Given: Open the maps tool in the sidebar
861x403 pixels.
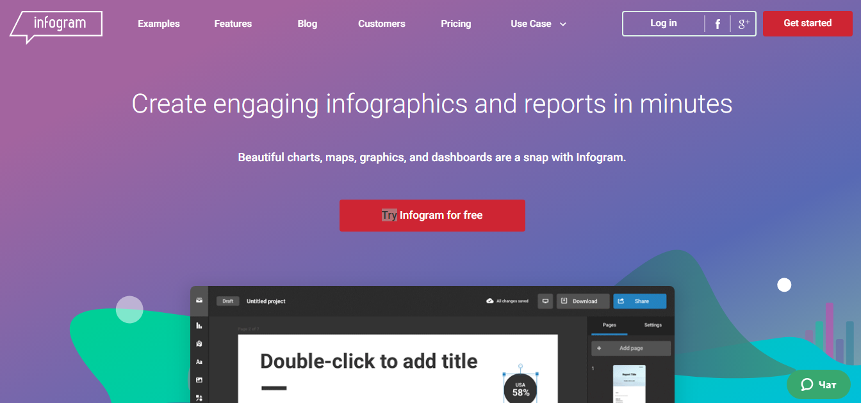Looking at the screenshot, I should tap(199, 343).
